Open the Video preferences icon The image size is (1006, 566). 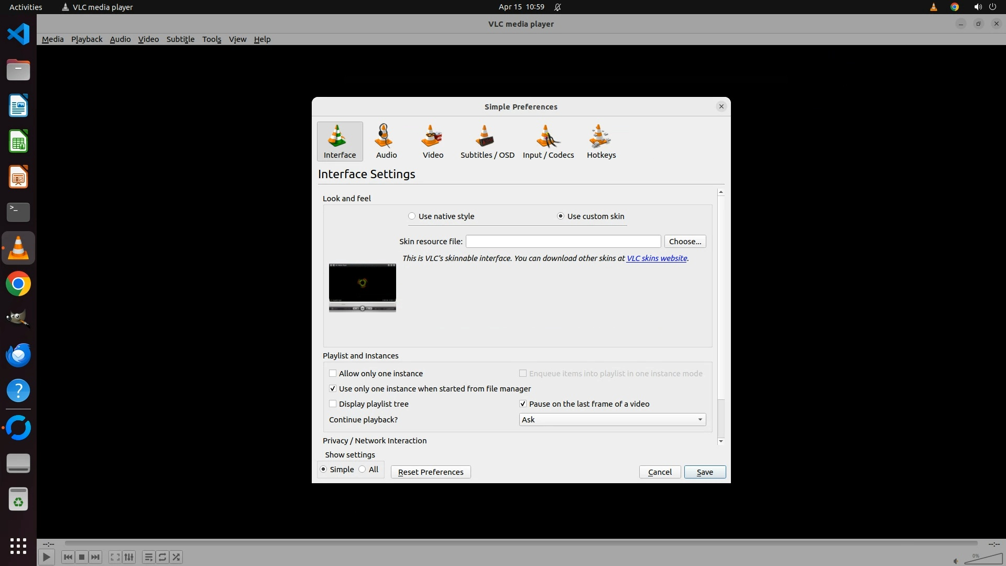tap(433, 141)
